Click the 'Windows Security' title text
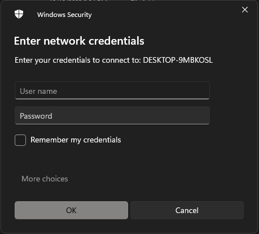259x234 pixels. (64, 15)
